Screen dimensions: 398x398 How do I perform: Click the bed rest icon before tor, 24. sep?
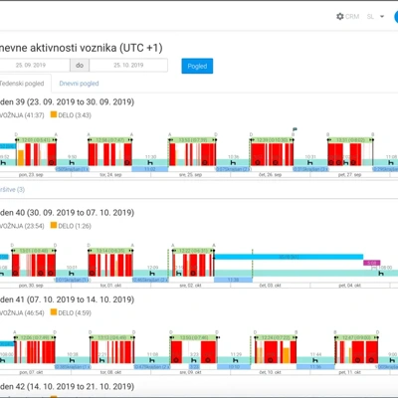coord(72,162)
